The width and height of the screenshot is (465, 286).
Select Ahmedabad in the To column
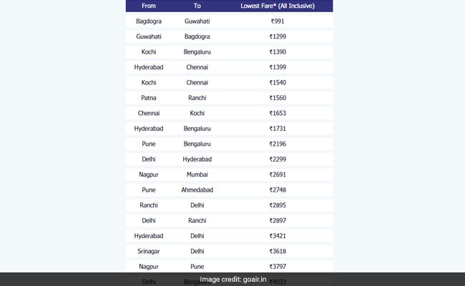coord(197,190)
